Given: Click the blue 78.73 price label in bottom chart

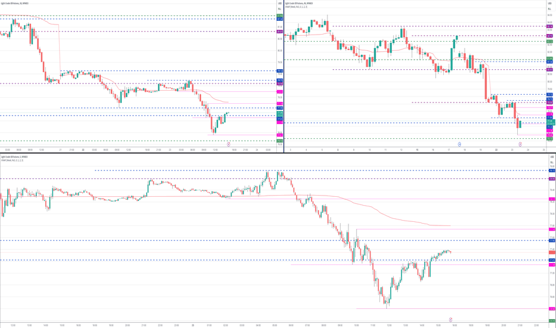Looking at the screenshot, I should pos(552,171).
